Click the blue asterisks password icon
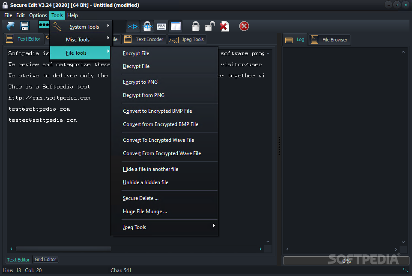 (x=133, y=26)
